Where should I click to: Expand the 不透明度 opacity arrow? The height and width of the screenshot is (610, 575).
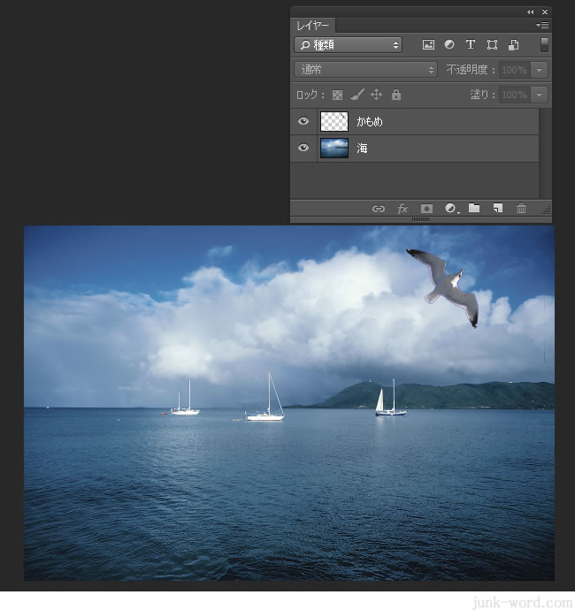click(539, 69)
